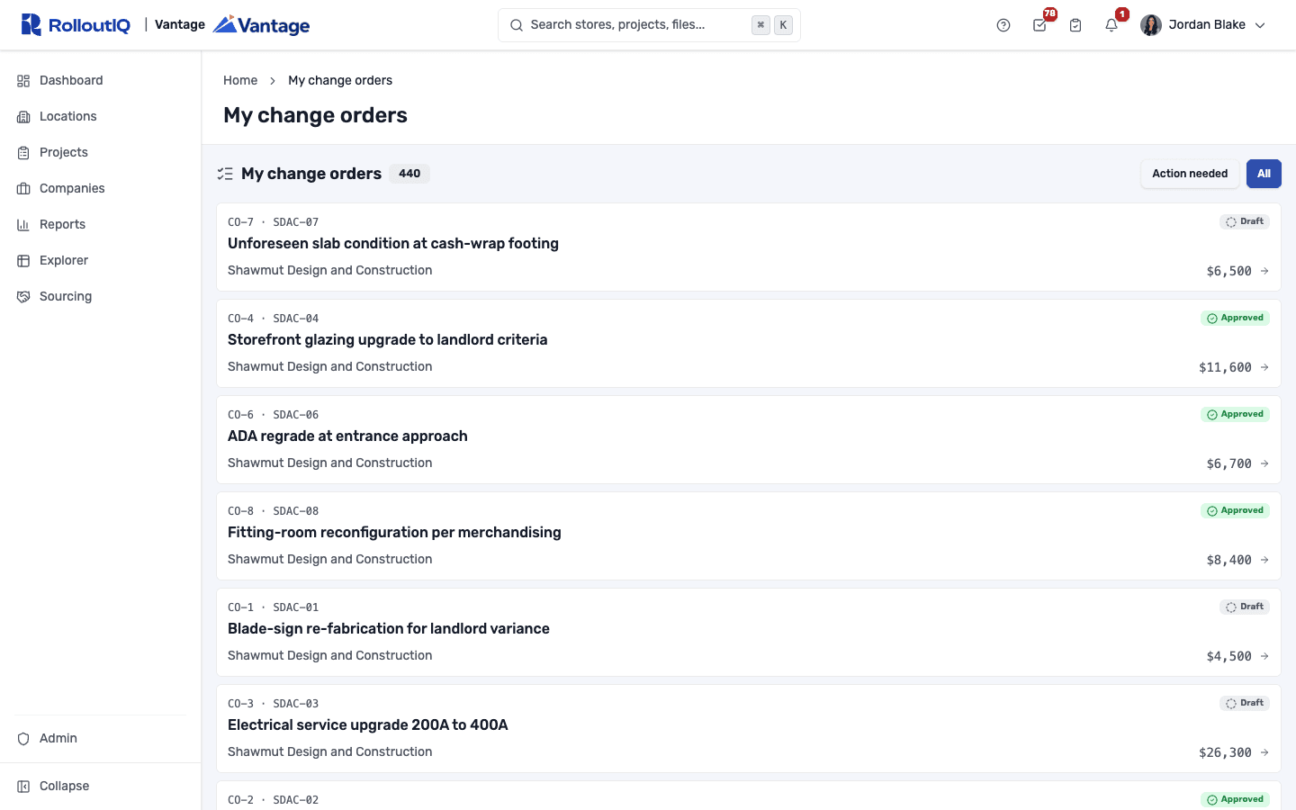
Task: Click the Reports chart icon
Action: 23,225
